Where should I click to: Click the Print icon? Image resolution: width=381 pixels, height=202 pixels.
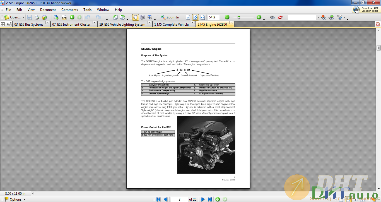tap(37, 17)
